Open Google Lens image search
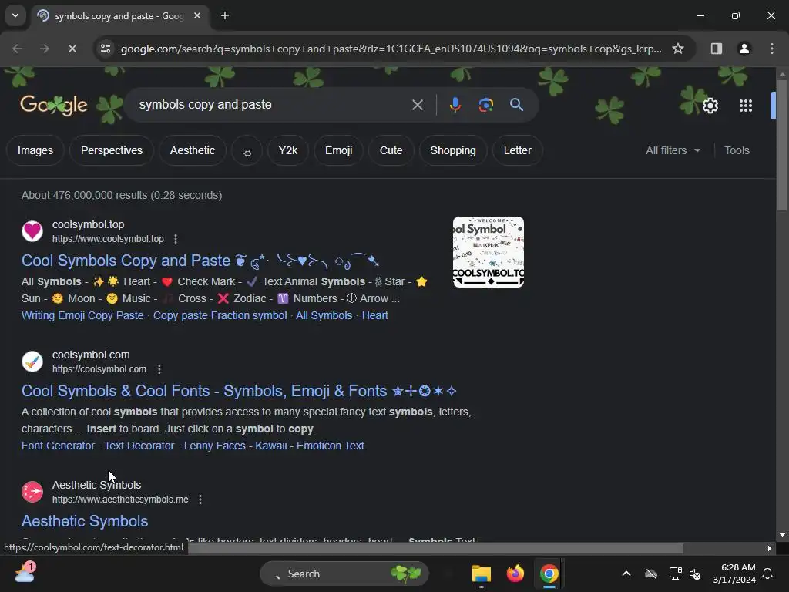789x592 pixels. point(485,105)
